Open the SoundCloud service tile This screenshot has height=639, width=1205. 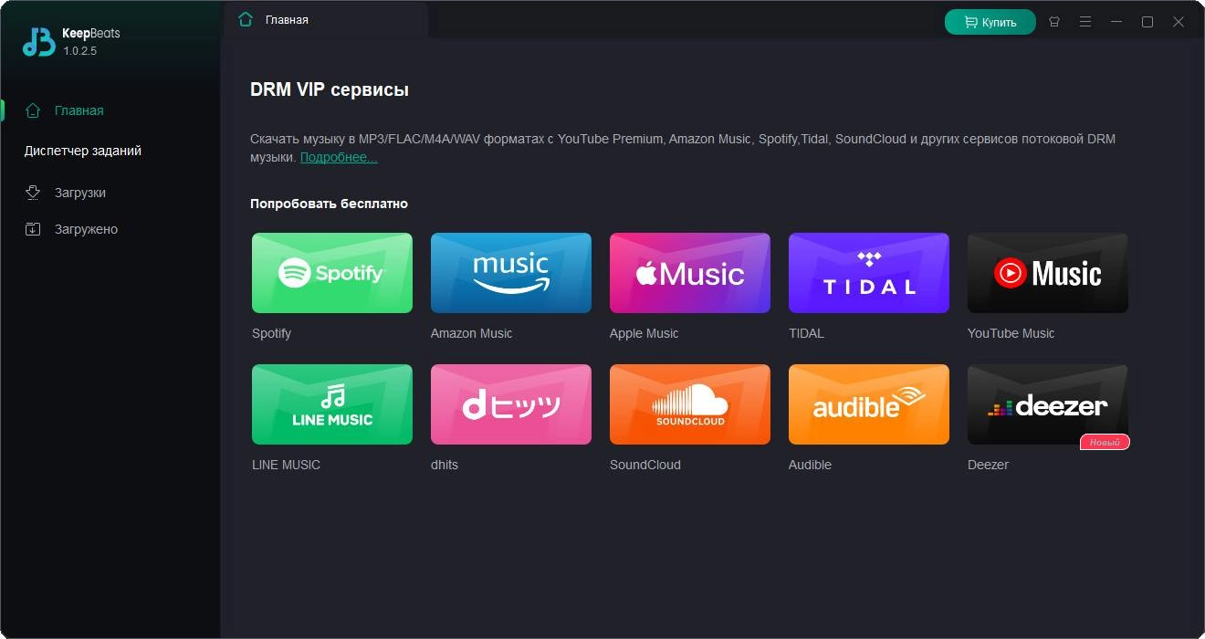(x=690, y=404)
